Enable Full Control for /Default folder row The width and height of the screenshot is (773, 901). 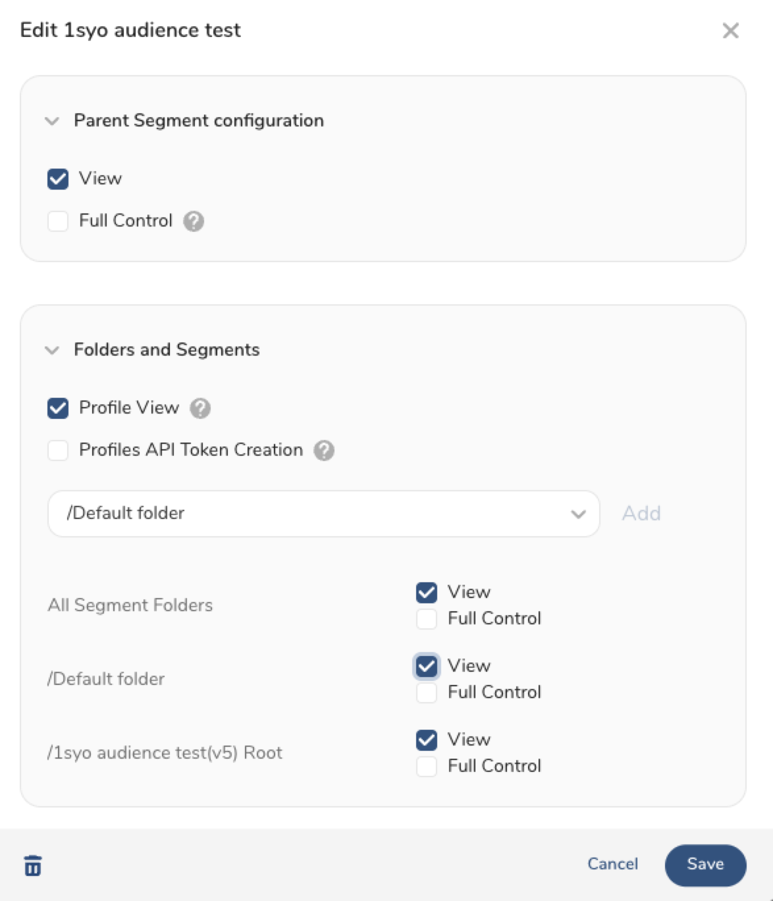pos(427,693)
